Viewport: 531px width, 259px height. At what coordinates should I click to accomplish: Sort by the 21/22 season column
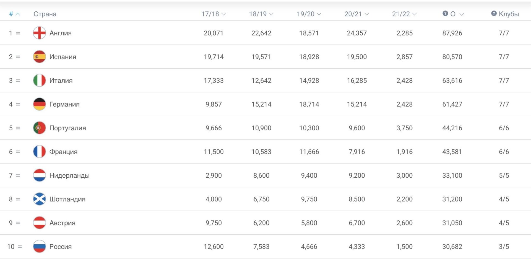(404, 14)
